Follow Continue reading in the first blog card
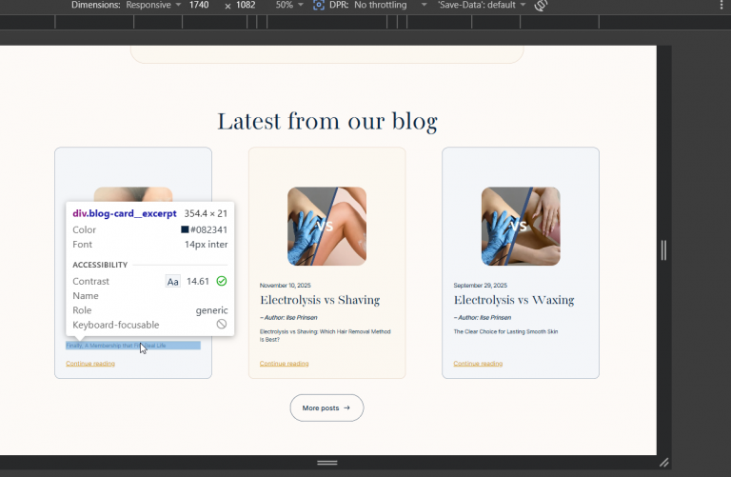 click(90, 364)
